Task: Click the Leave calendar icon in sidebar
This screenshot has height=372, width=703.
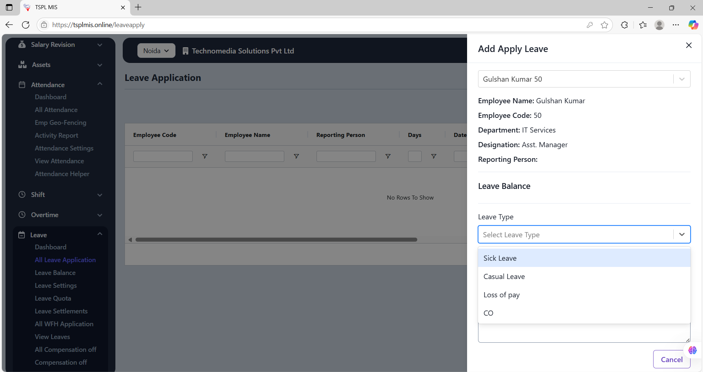Action: point(22,235)
